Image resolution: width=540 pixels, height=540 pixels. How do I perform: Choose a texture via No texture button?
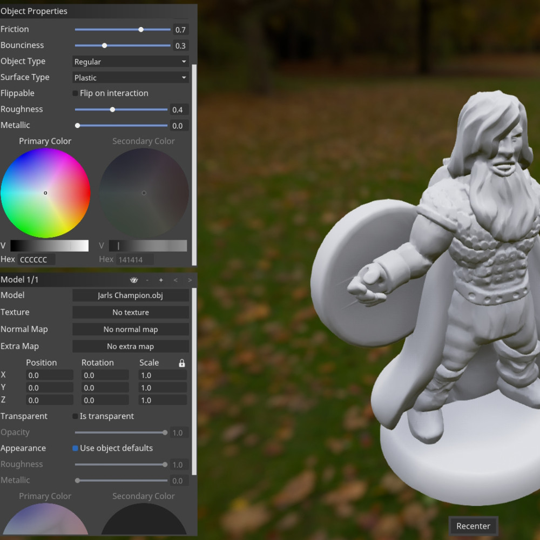pyautogui.click(x=131, y=312)
